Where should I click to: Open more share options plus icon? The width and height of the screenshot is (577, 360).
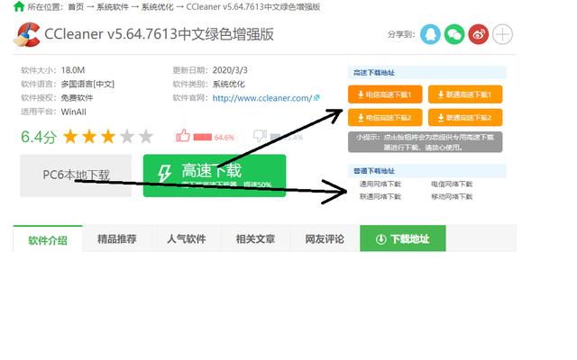click(x=502, y=34)
